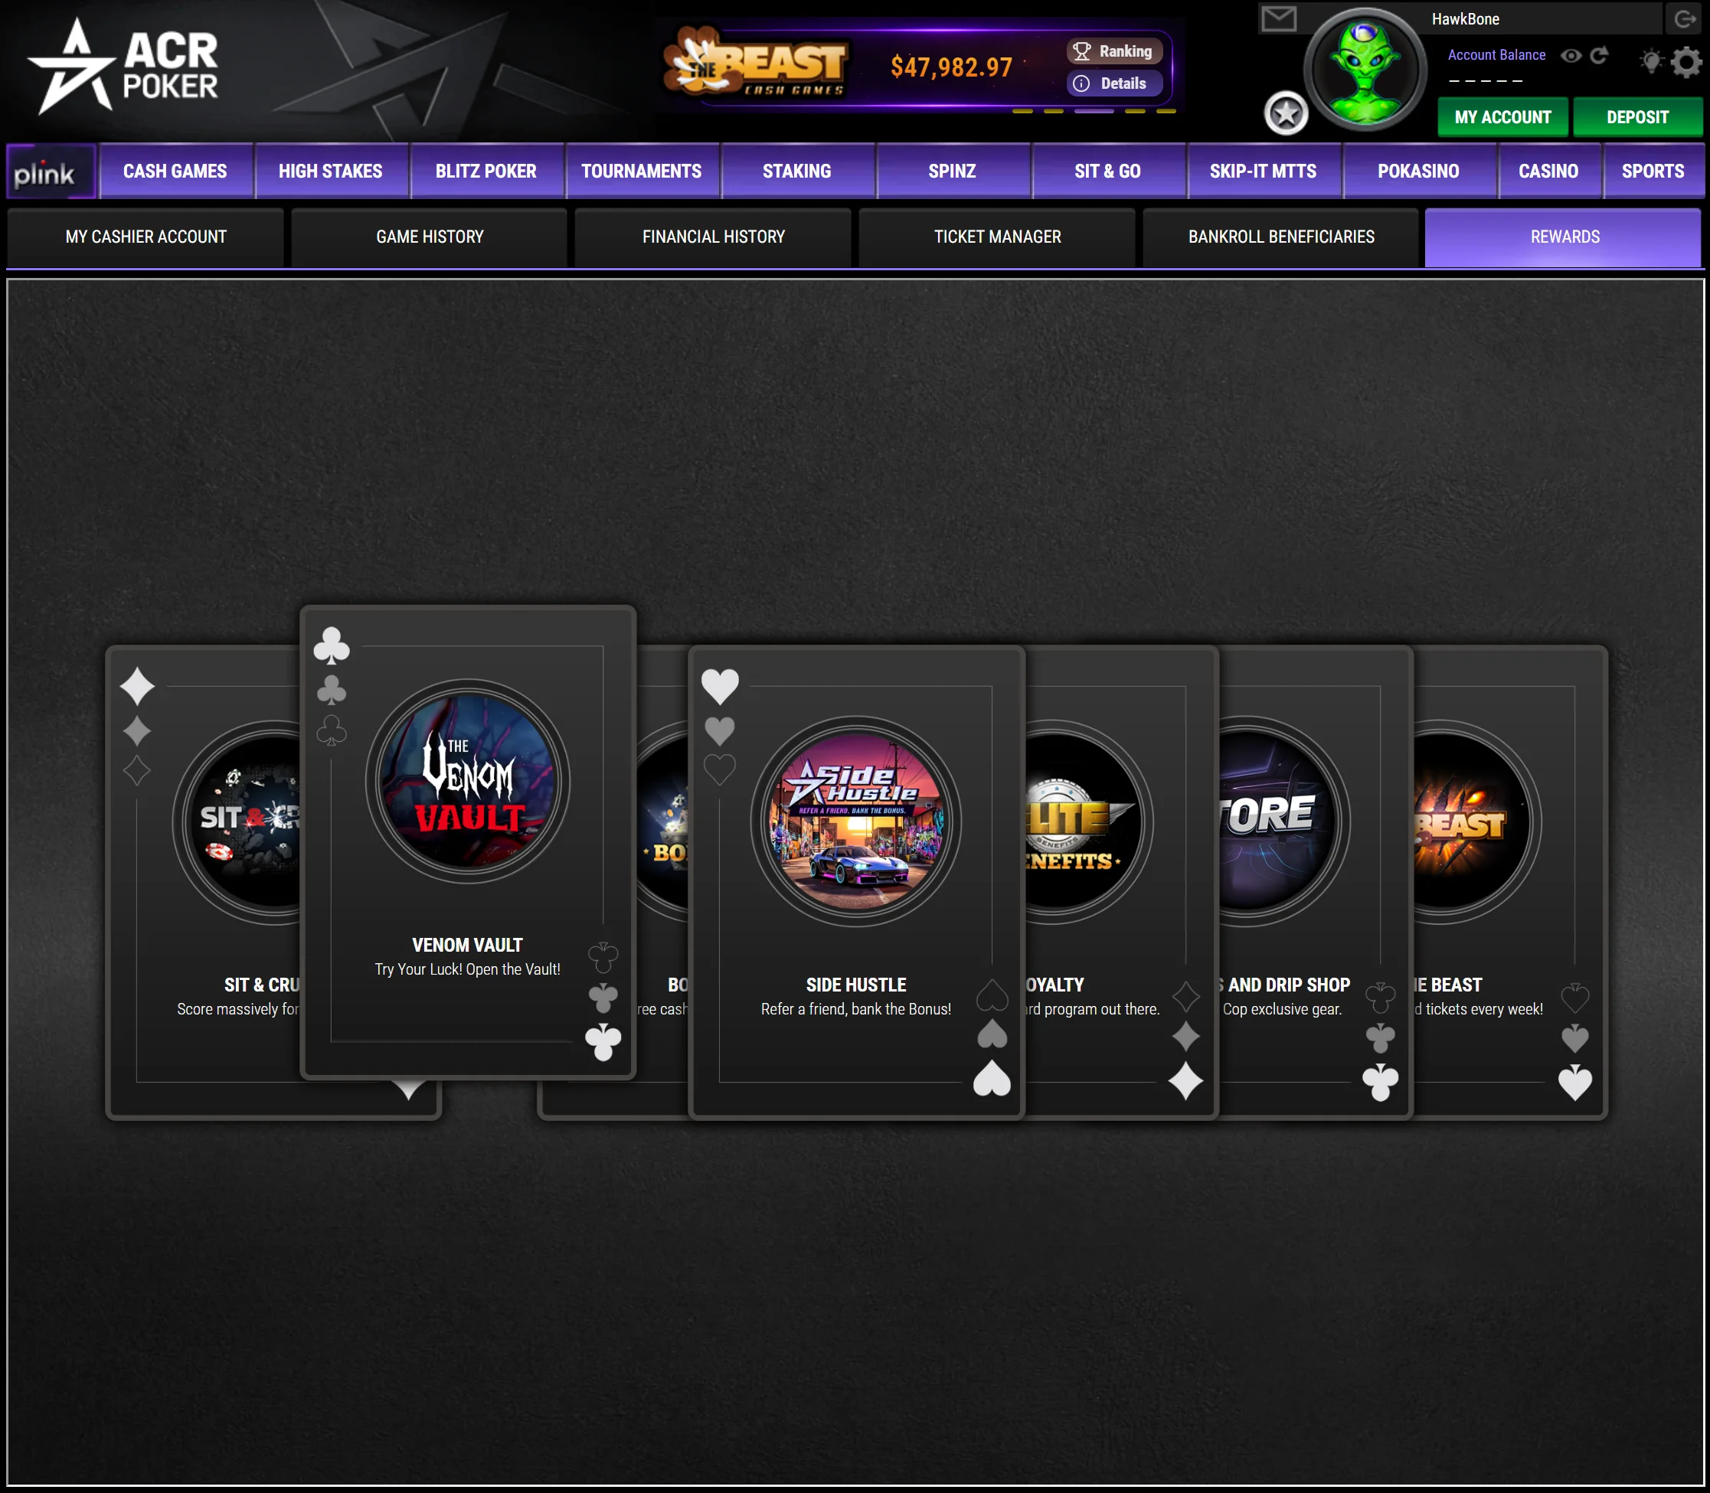The width and height of the screenshot is (1710, 1493).
Task: Open FINANCIAL HISTORY section
Action: pos(714,237)
